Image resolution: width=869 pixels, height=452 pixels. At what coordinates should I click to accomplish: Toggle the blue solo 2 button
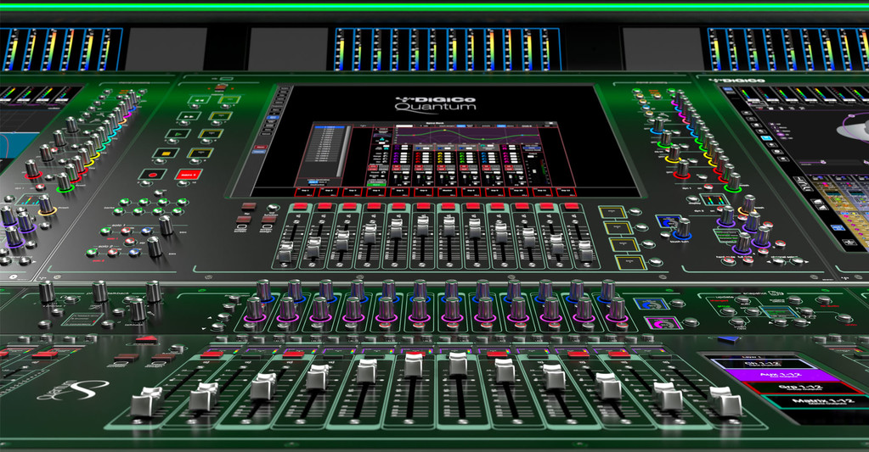coord(134,253)
